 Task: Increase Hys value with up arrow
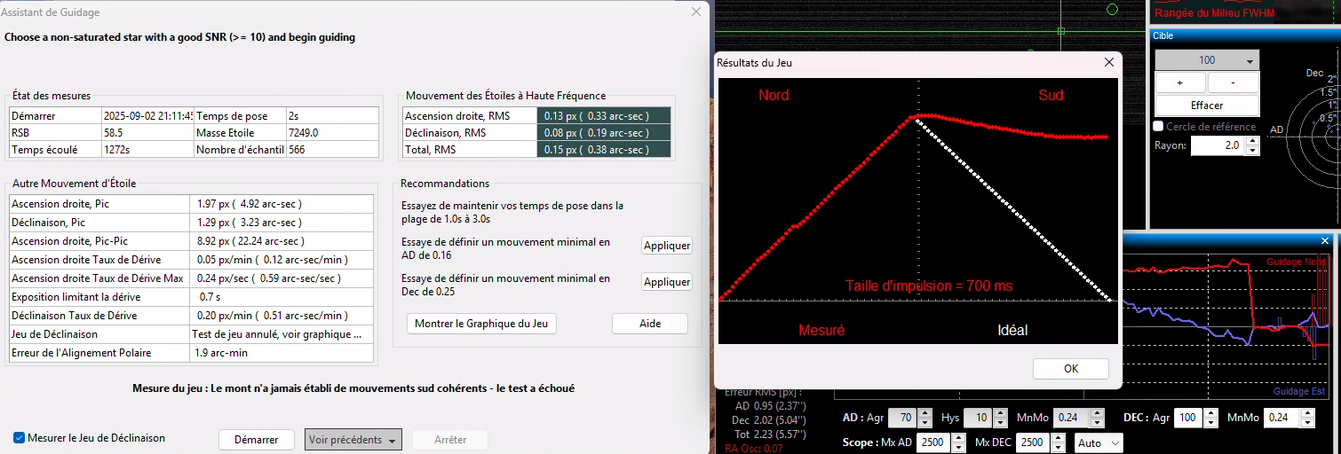[1001, 413]
